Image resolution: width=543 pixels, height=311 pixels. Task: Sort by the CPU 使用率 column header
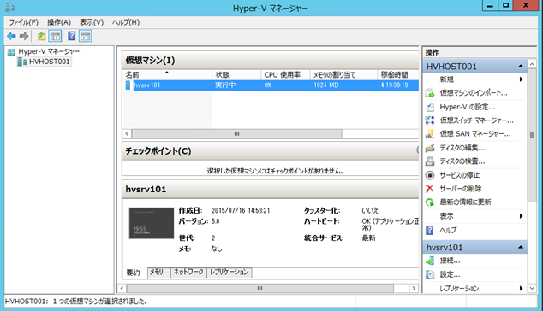pos(285,75)
